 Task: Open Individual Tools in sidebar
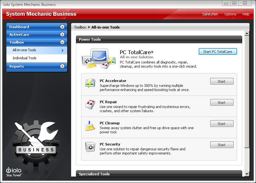pyautogui.click(x=24, y=58)
